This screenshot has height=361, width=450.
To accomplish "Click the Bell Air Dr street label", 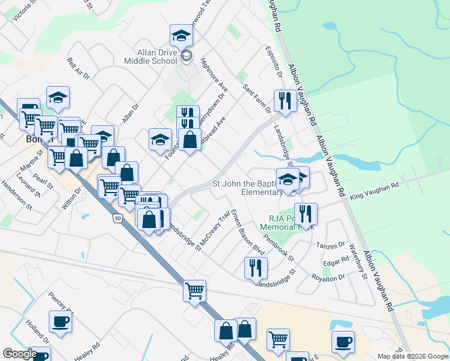I will (78, 69).
